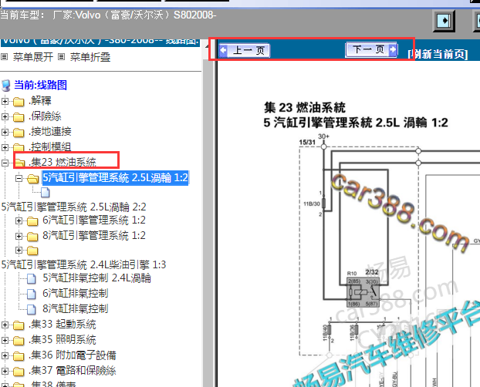Expand the .接地連接 folder node

coord(5,132)
